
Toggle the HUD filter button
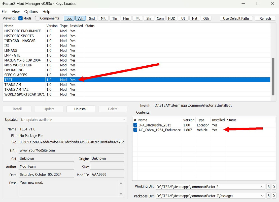(x=172, y=18)
